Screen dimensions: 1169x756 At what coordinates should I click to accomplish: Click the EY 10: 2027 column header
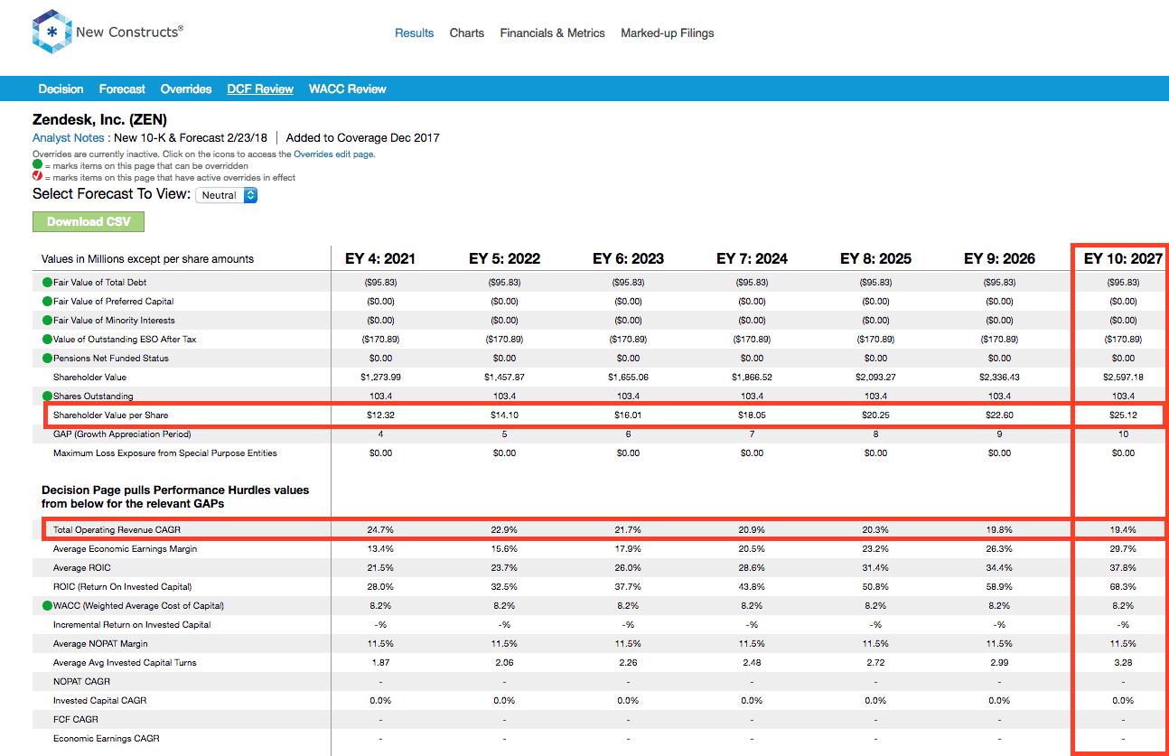click(1123, 258)
